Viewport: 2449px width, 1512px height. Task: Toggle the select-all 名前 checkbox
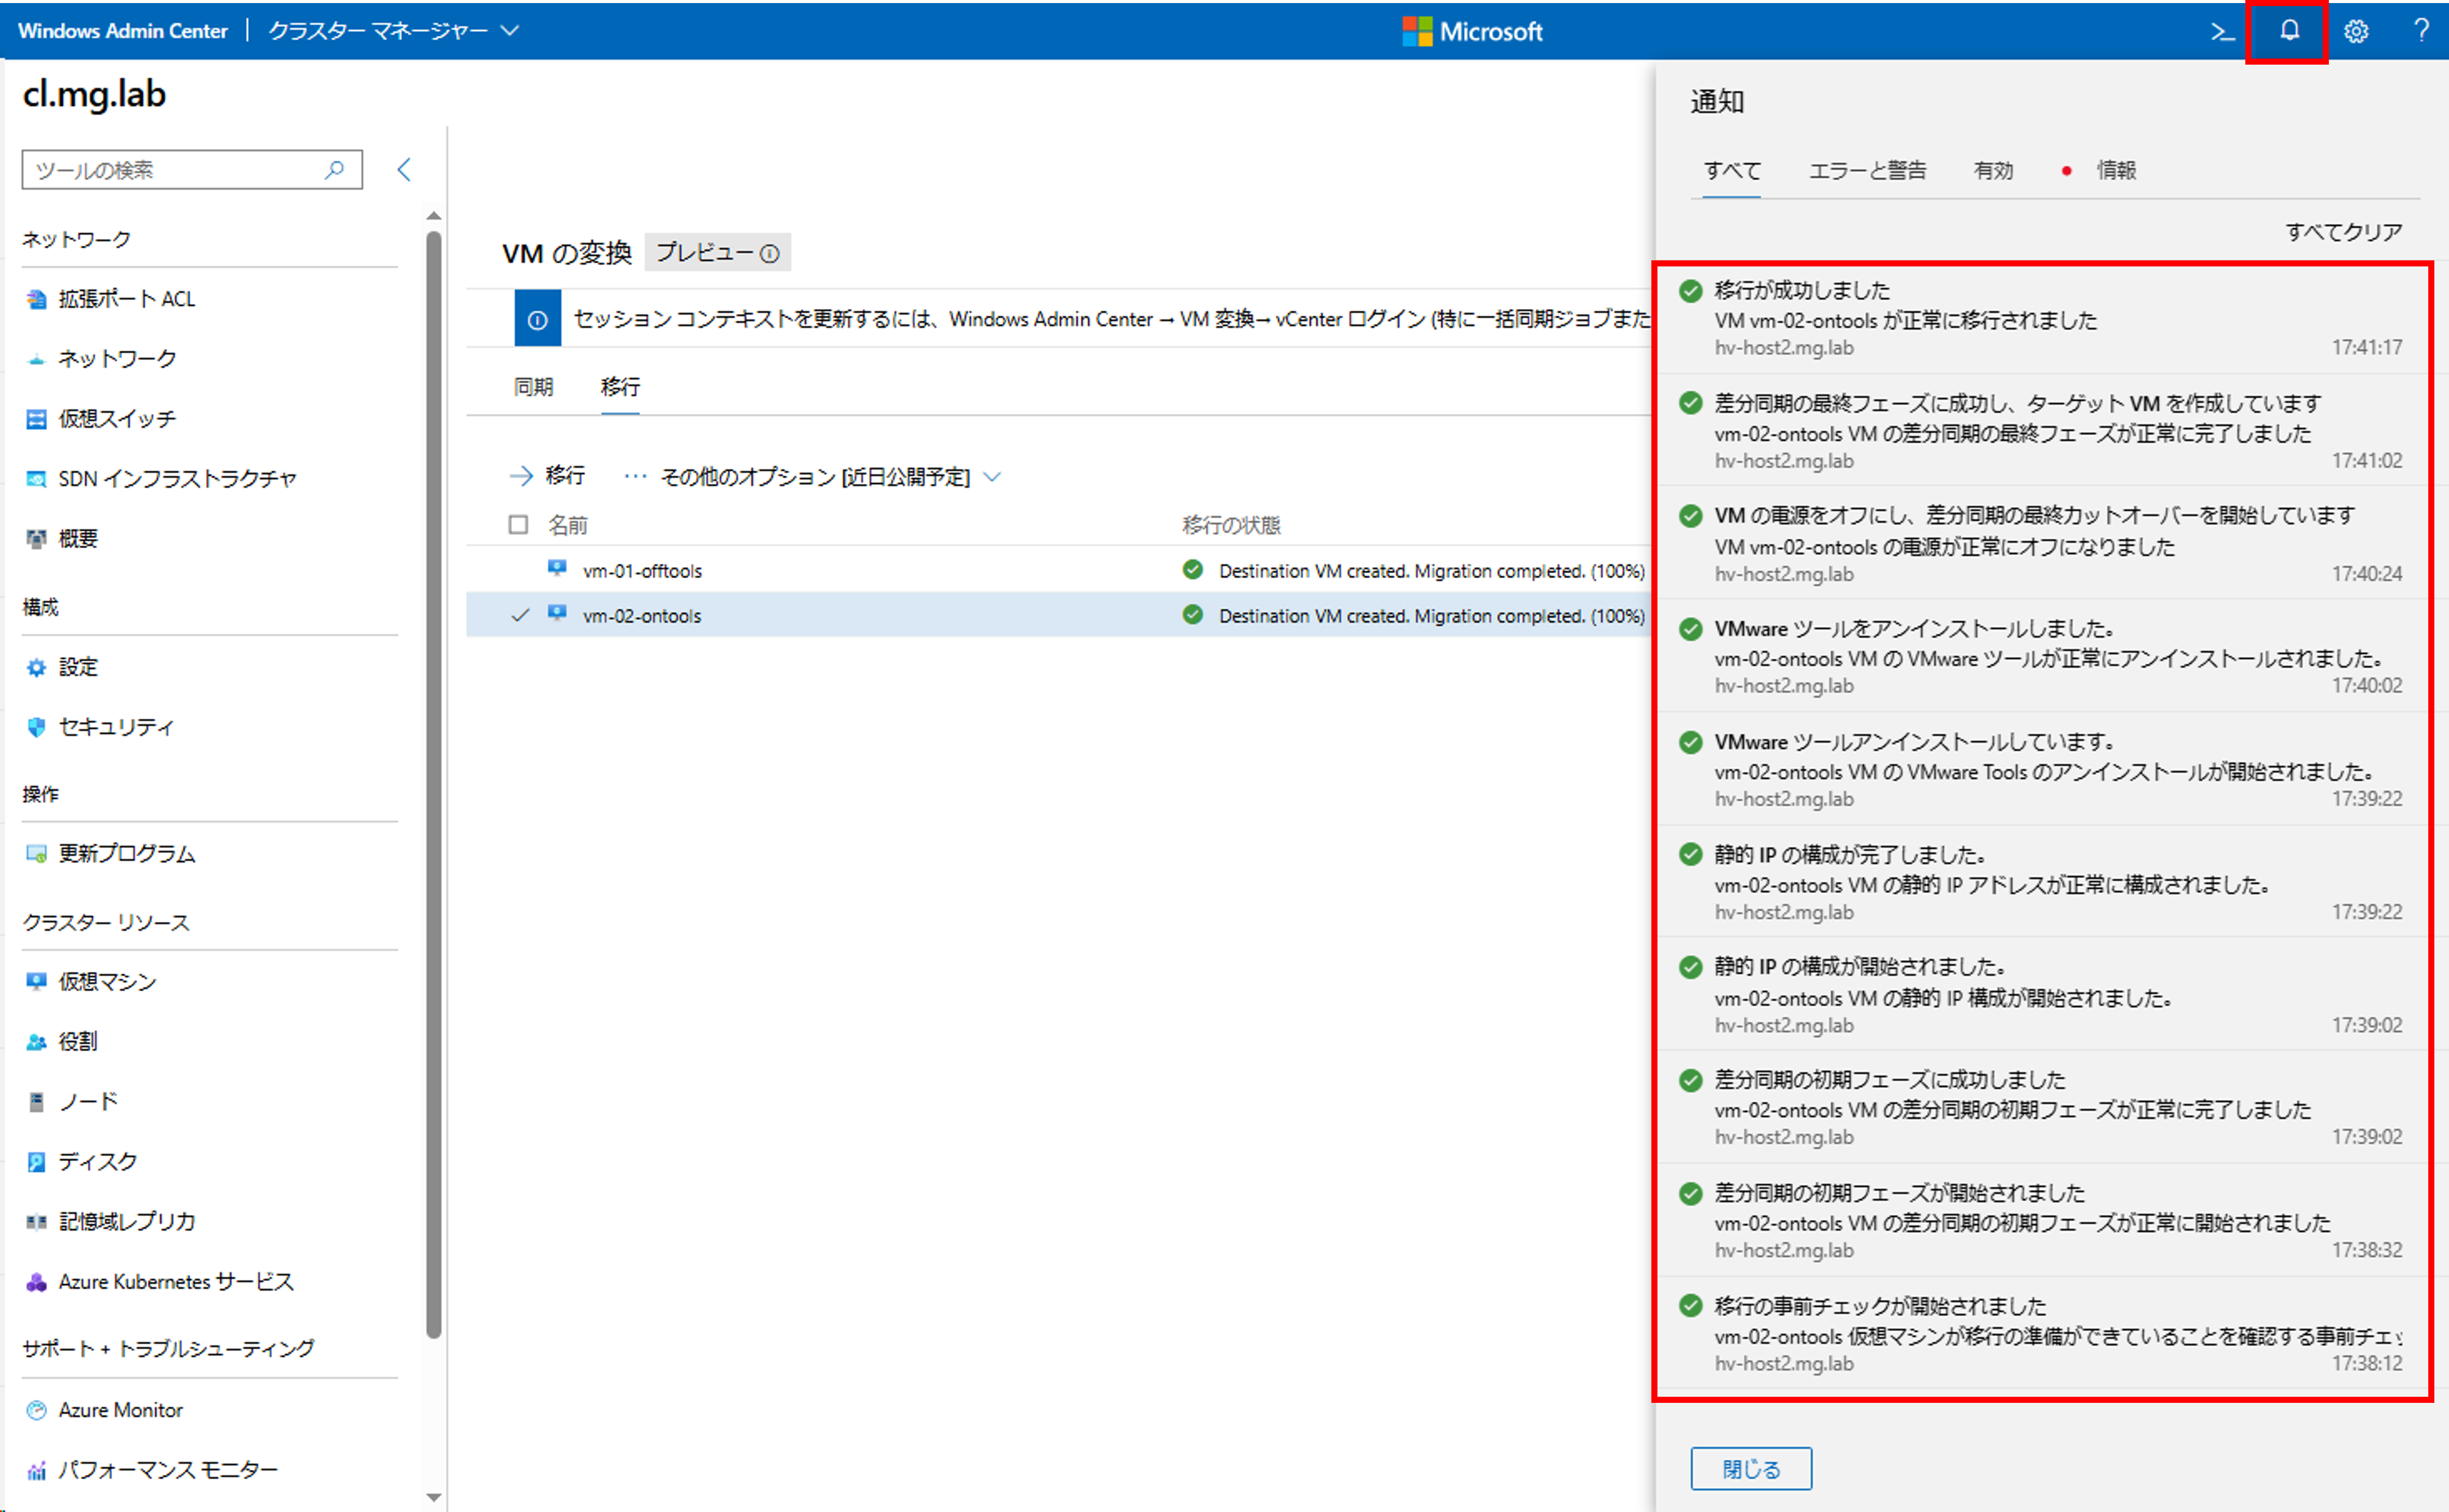coord(518,525)
